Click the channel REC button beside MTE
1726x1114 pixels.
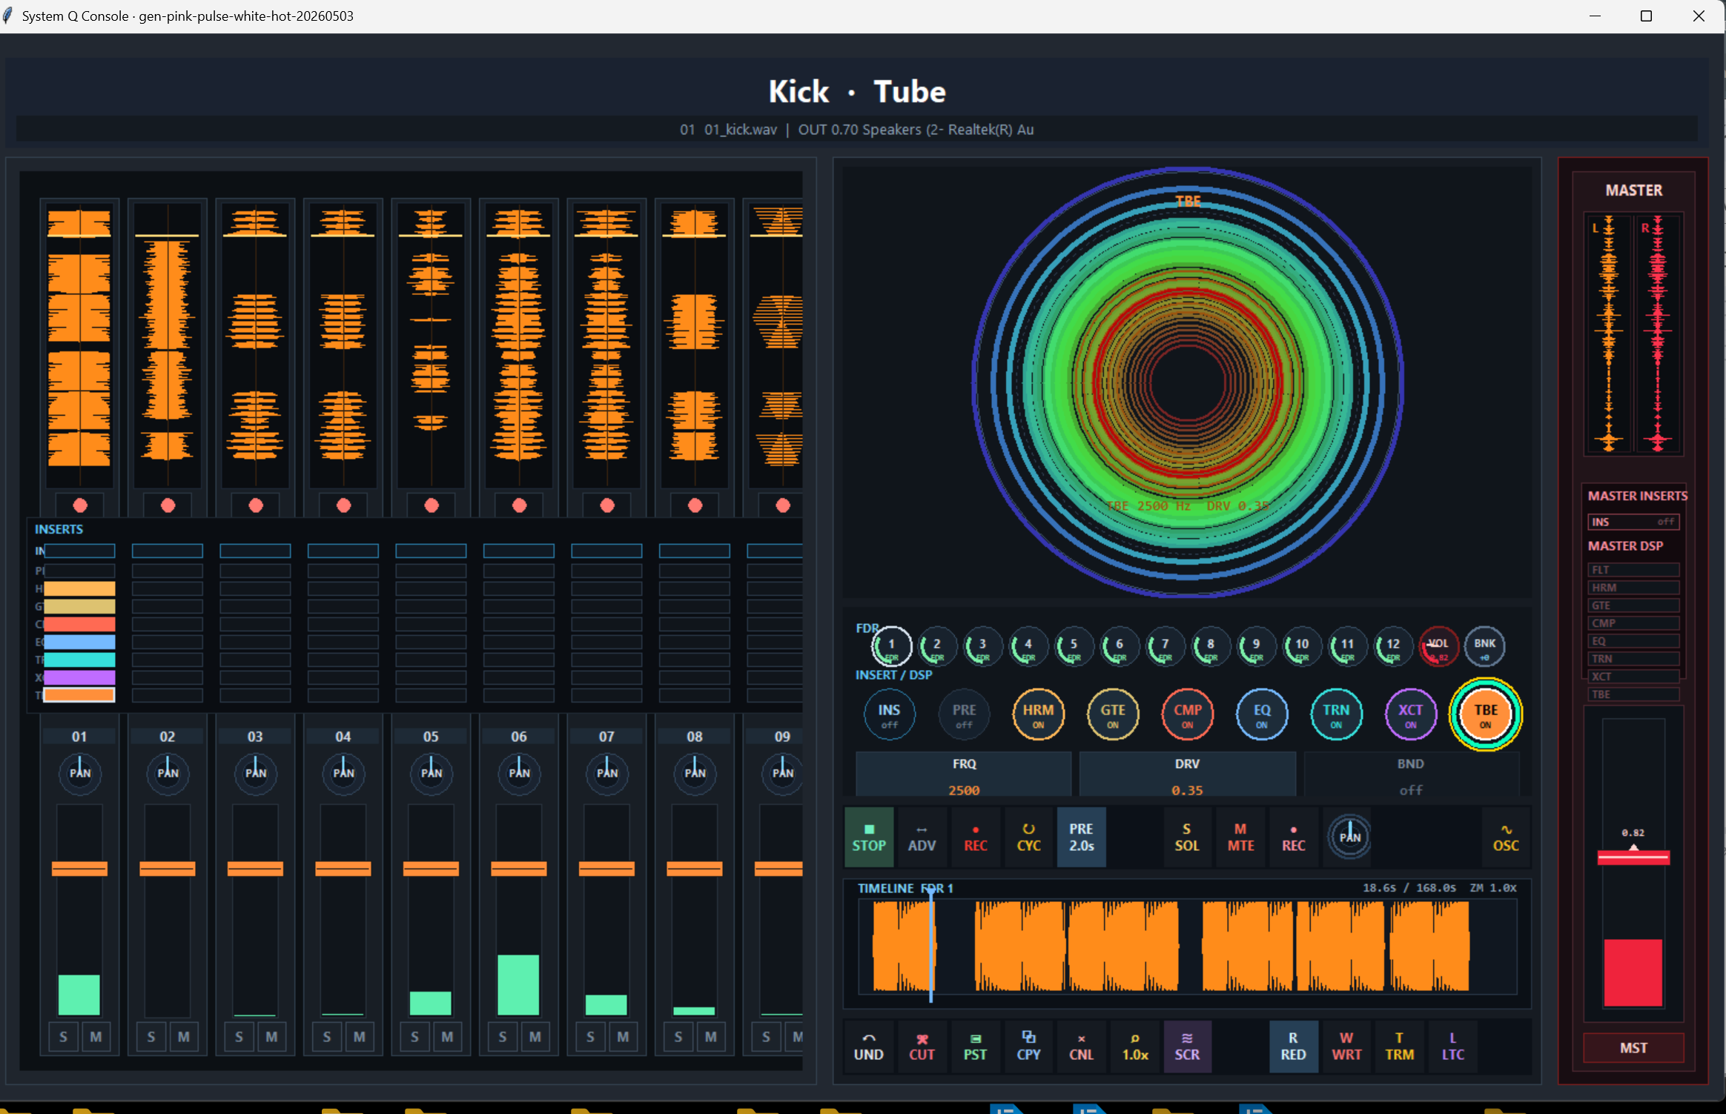click(1294, 837)
